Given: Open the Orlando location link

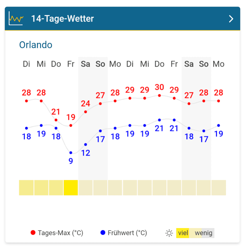Looking at the screenshot, I should pos(36,45).
